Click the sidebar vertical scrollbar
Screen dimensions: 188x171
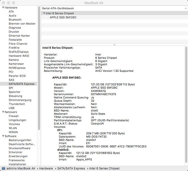[x=39, y=68]
